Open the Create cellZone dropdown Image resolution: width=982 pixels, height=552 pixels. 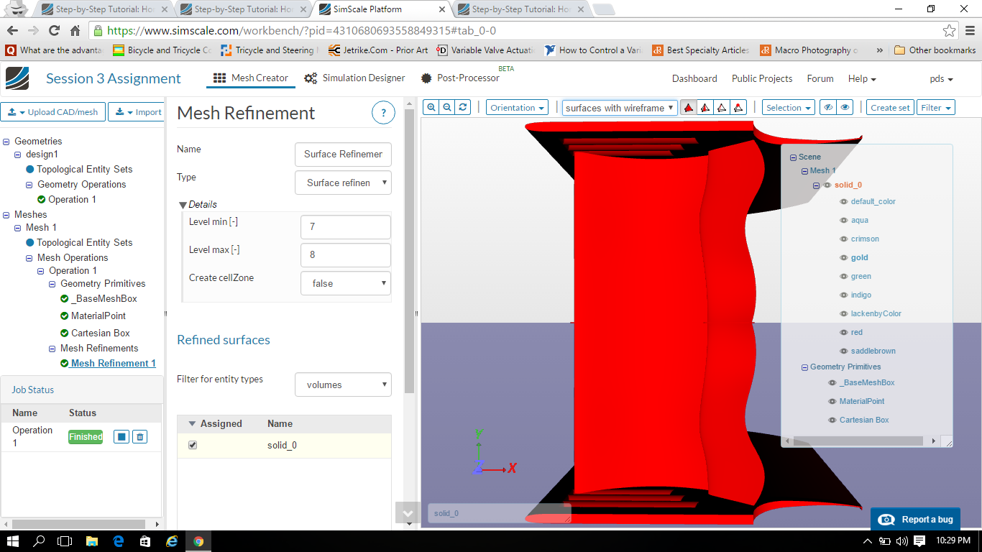346,283
